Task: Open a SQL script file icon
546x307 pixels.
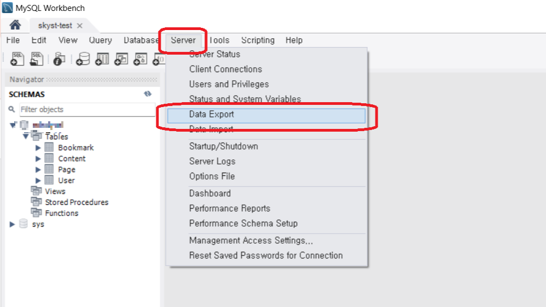Action: click(x=36, y=59)
